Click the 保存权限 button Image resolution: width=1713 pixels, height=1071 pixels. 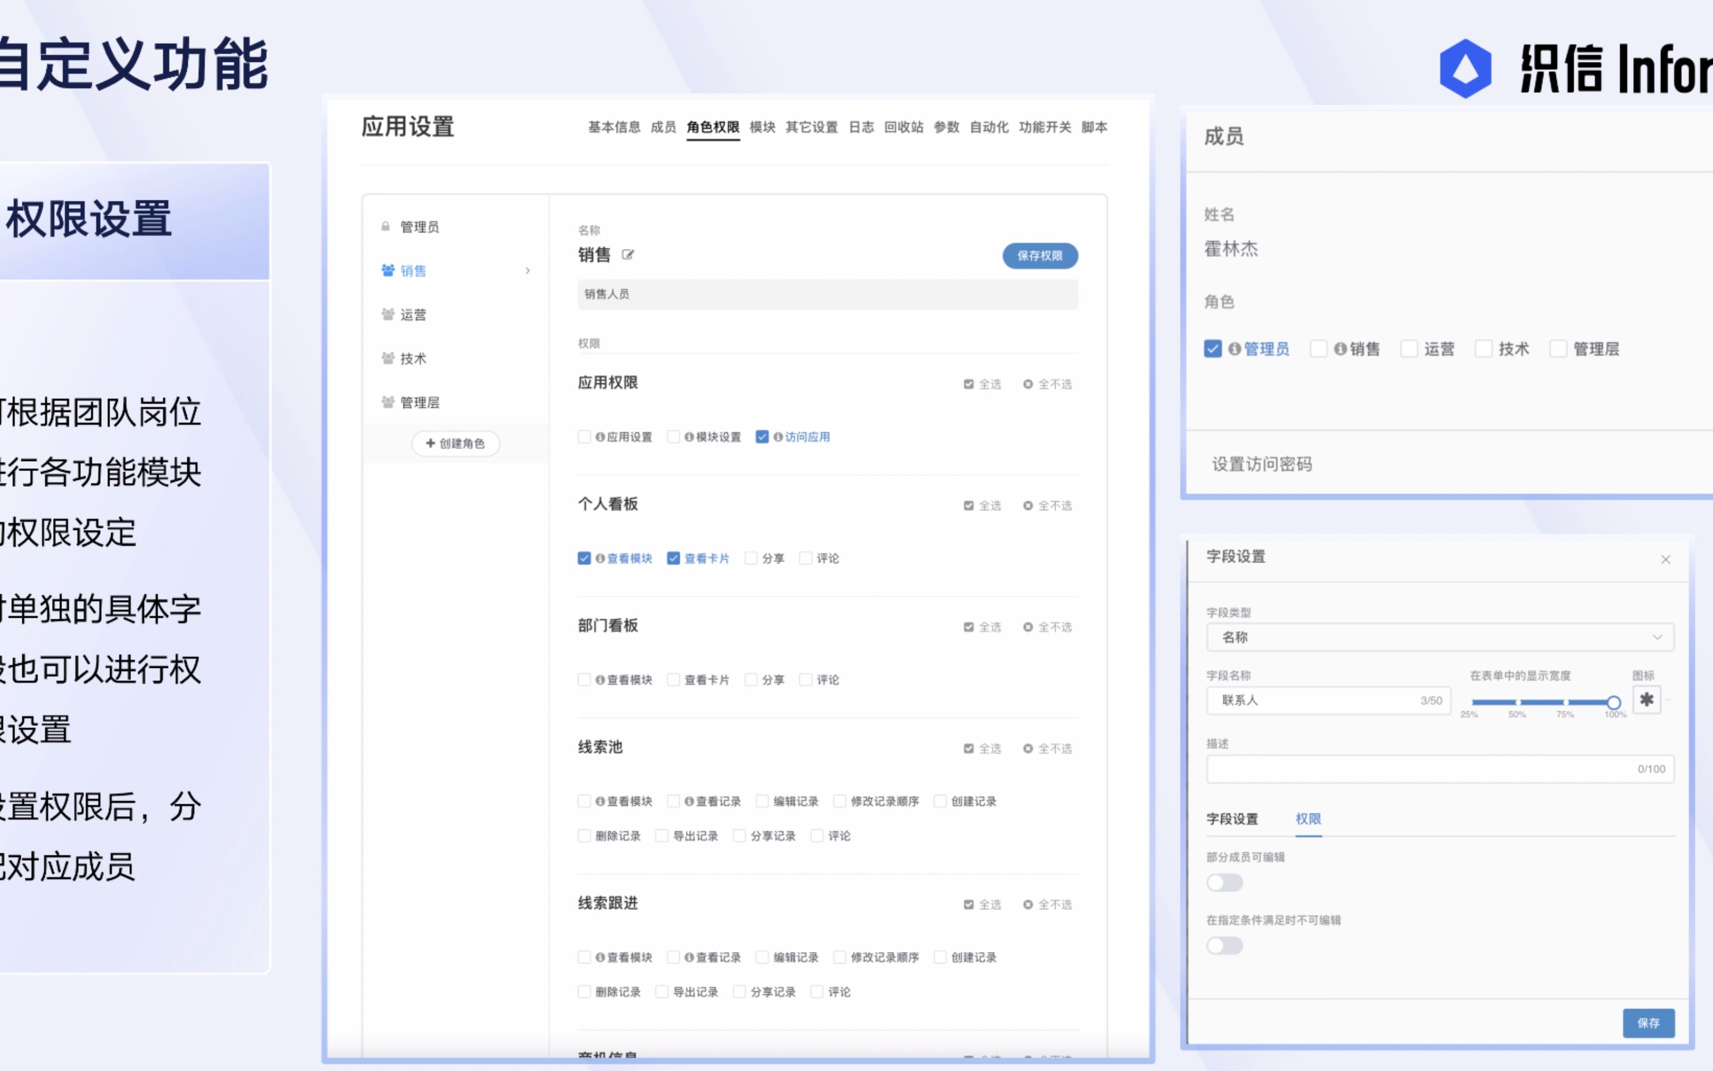tap(1040, 256)
